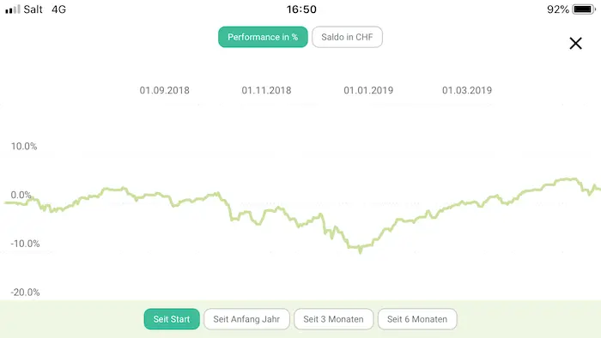Tap the 01.11.2018 date label
This screenshot has height=338, width=601.
[x=266, y=90]
